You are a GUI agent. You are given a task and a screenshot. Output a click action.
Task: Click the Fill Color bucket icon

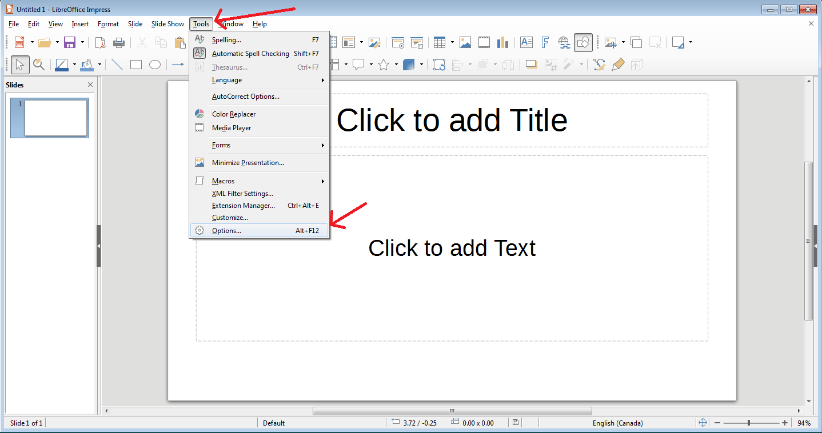pos(87,65)
